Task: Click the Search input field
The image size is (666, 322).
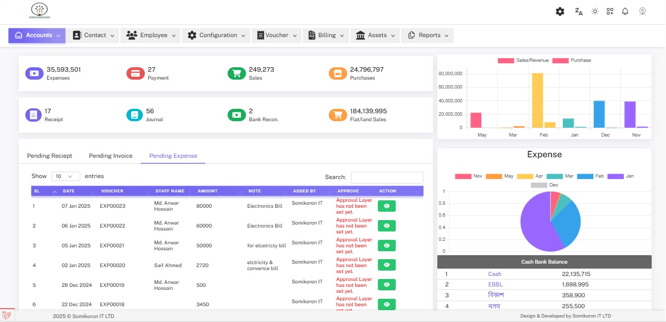Action: pyautogui.click(x=387, y=177)
